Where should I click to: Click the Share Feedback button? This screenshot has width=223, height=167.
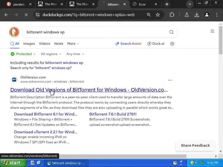click(195, 145)
